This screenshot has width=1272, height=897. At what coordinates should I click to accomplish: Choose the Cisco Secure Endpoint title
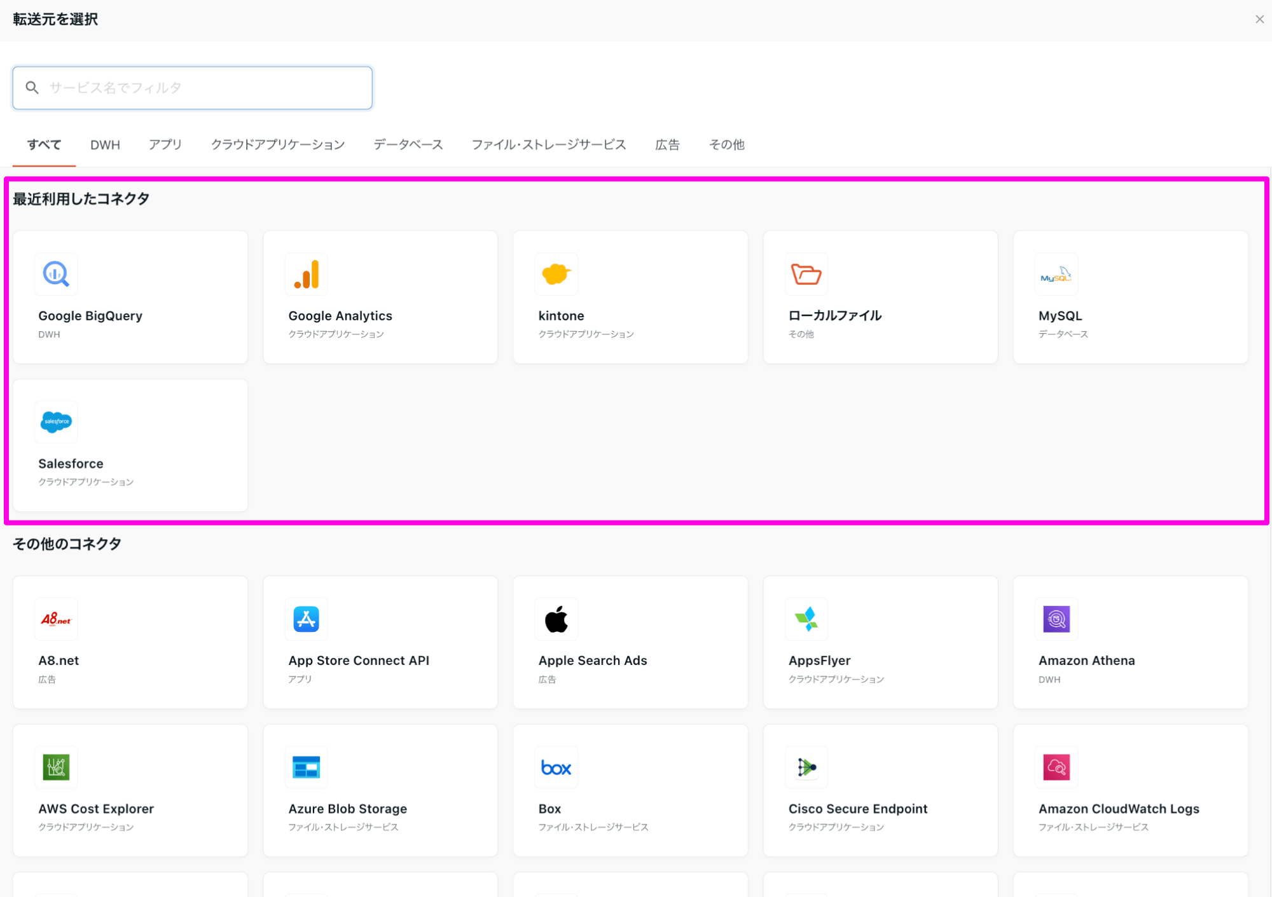coord(858,809)
